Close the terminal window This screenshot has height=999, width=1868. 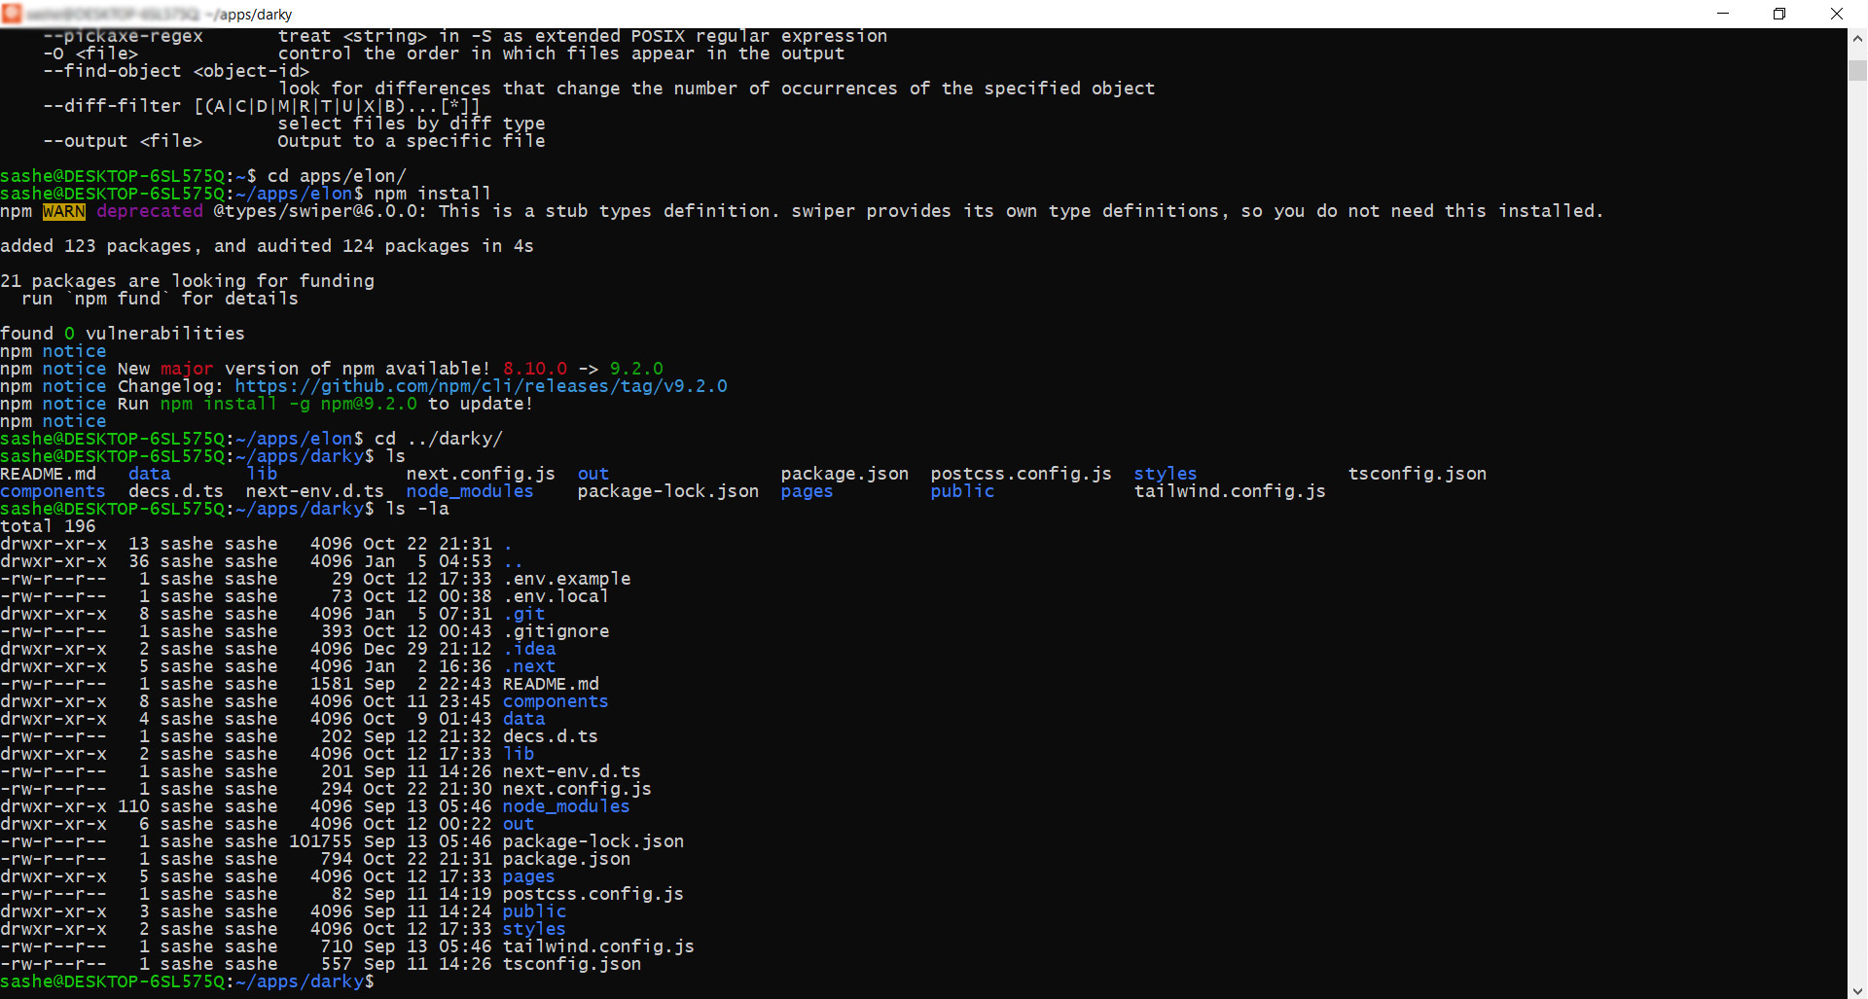(1837, 14)
